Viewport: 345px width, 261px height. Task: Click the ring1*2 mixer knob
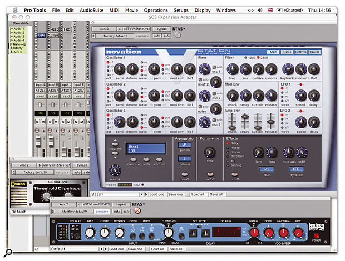point(216,82)
